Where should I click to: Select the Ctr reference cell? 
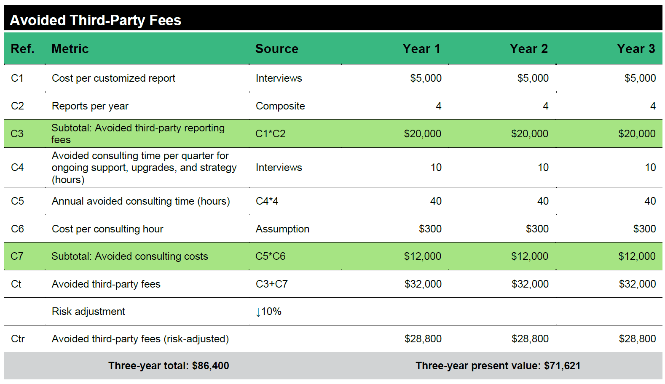[x=18, y=339]
